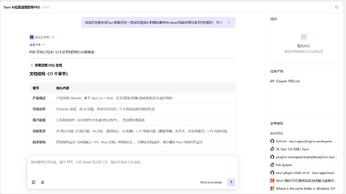Open Where is the cache folder reference

coord(305,188)
